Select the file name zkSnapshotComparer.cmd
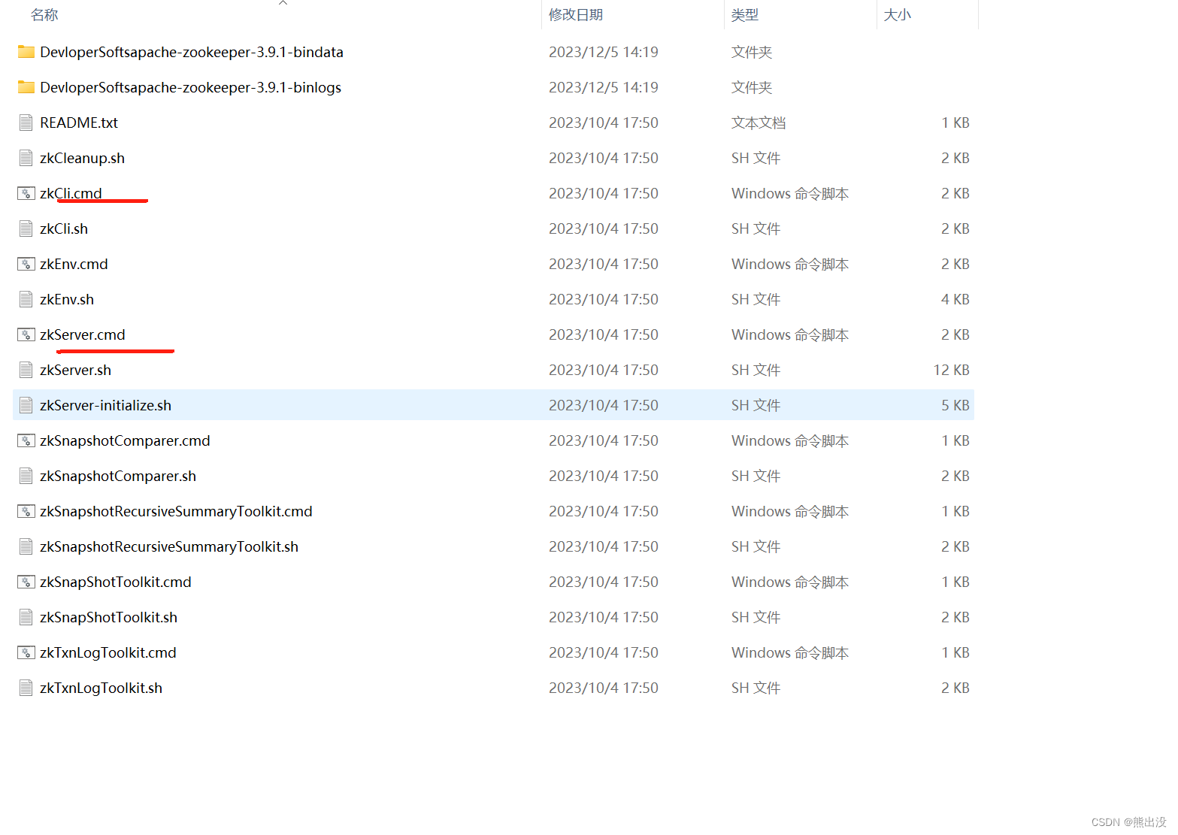Viewport: 1178px width, 835px height. click(125, 440)
